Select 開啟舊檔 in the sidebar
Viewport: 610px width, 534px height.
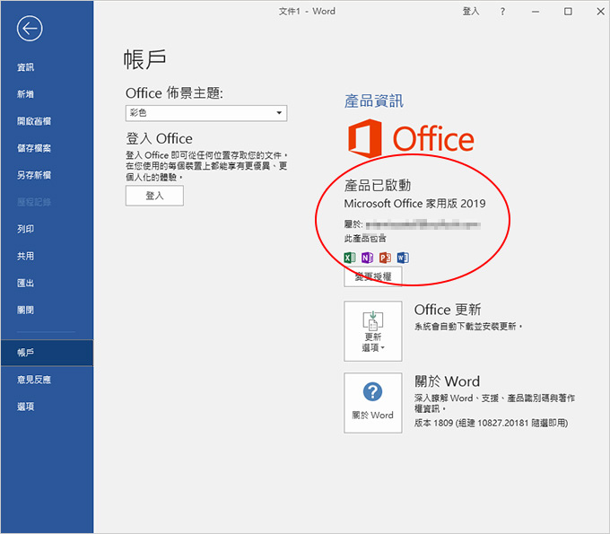pyautogui.click(x=34, y=121)
